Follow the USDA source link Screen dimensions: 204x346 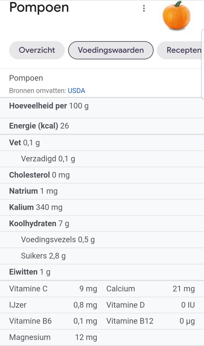point(76,91)
